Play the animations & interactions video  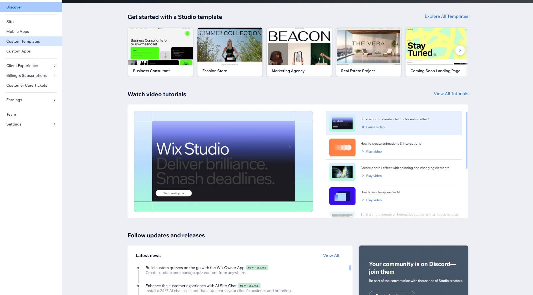pos(372,151)
